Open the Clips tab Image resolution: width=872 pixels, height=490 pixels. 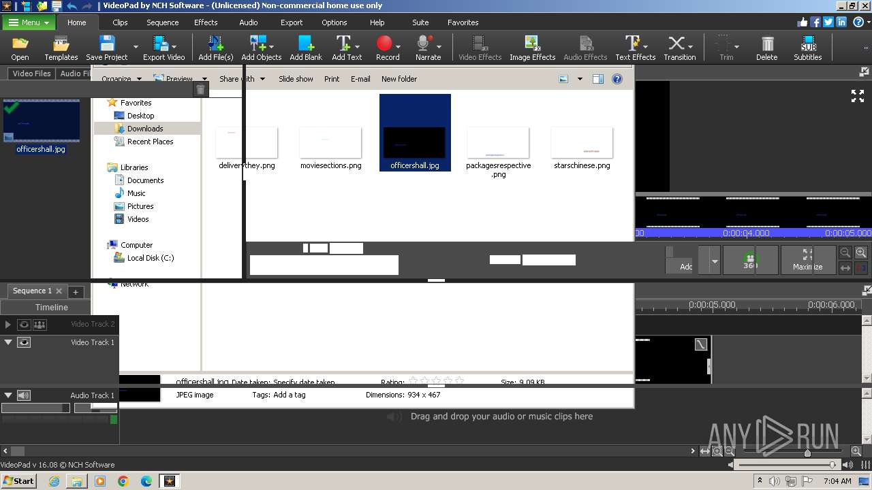pos(120,22)
